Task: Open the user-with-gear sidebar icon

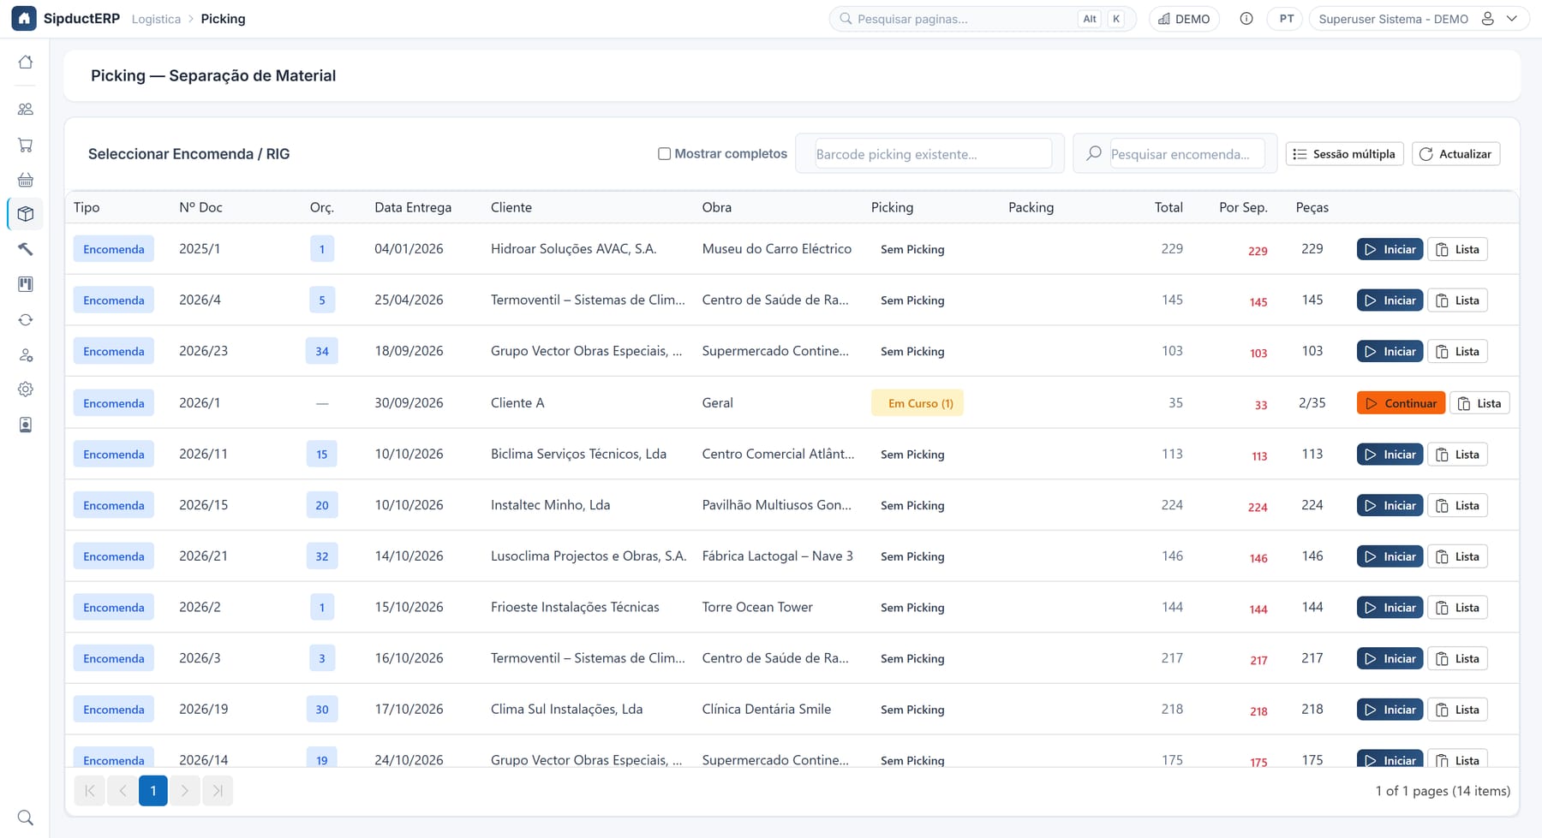Action: click(26, 354)
